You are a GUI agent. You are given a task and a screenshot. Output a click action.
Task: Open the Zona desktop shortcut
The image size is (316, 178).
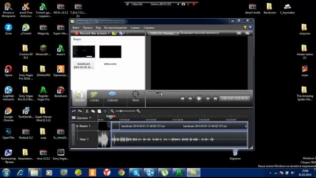pos(8,29)
